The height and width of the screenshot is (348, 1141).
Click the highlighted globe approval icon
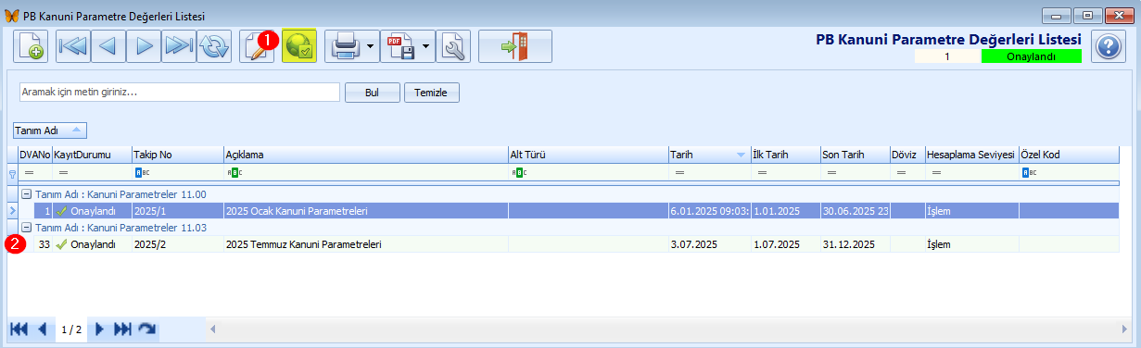pyautogui.click(x=299, y=46)
